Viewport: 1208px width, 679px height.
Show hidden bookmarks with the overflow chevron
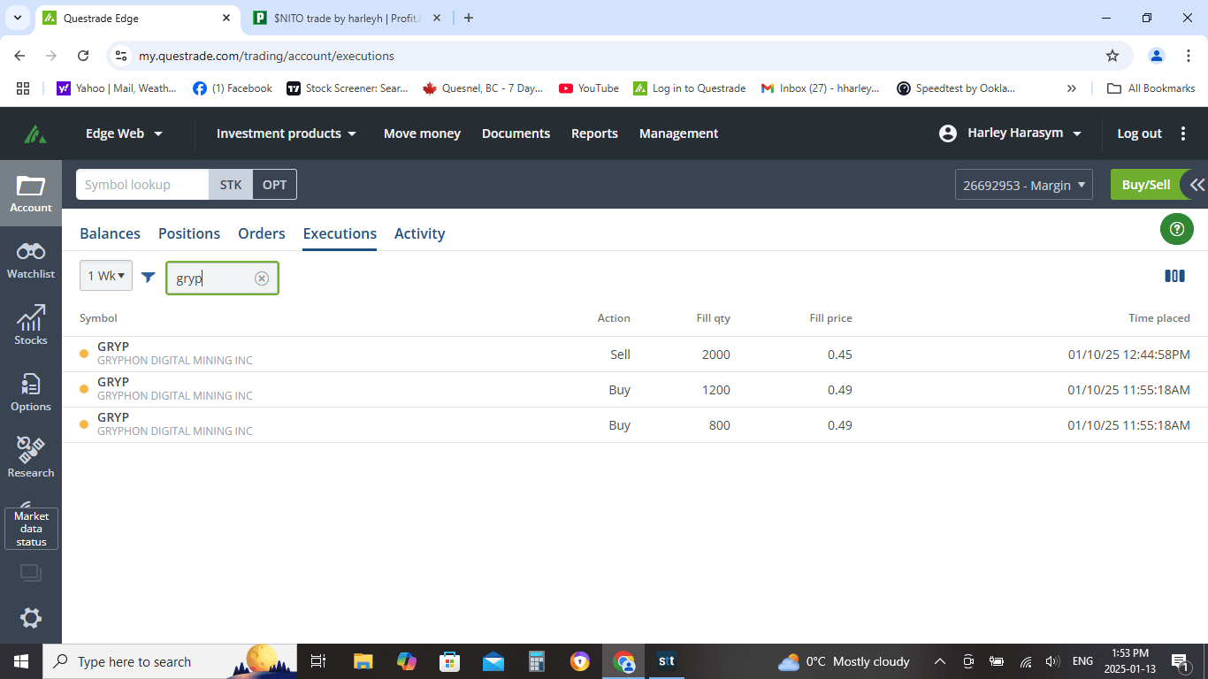point(1072,88)
